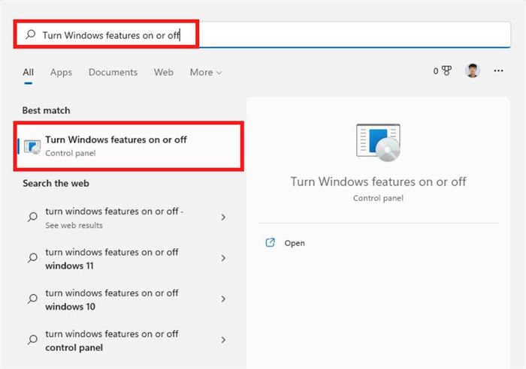This screenshot has width=526, height=369.
Task: Select the All filter tab
Action: pyautogui.click(x=28, y=72)
